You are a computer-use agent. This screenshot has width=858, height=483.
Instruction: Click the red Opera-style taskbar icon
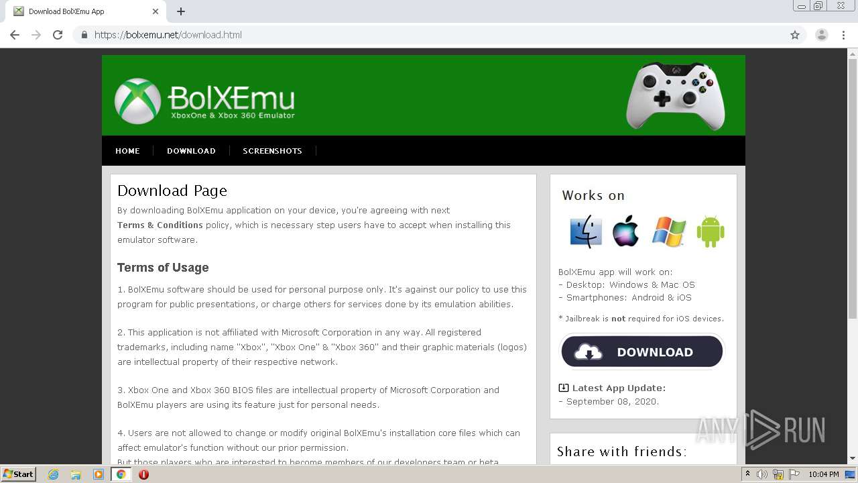tap(143, 474)
